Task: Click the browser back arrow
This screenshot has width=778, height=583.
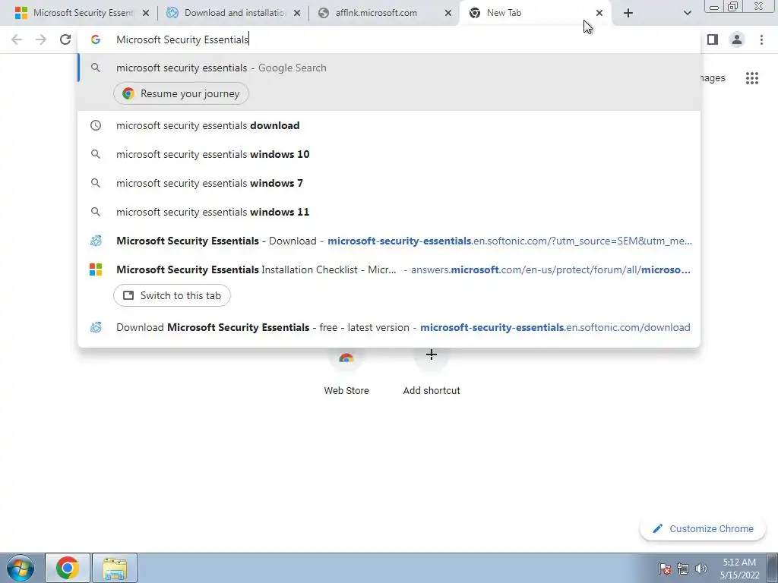Action: click(17, 39)
